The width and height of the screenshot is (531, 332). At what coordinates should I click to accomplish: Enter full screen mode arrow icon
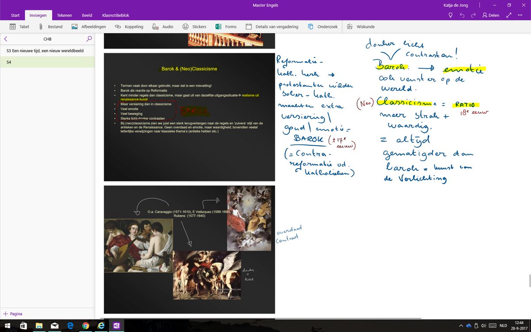tap(509, 15)
